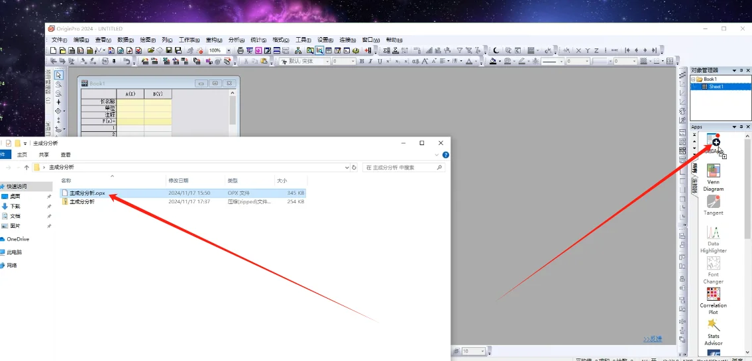
Task: Open the Object Manager panel dropdown arrow
Action: (734, 70)
